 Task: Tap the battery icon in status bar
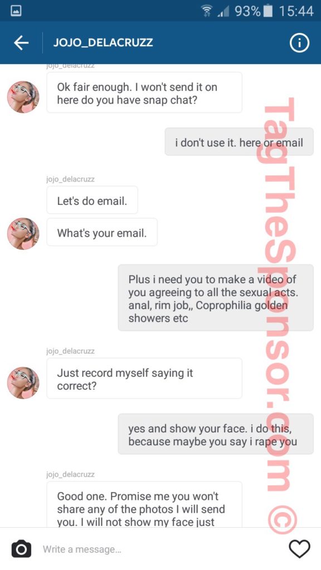[x=268, y=11]
